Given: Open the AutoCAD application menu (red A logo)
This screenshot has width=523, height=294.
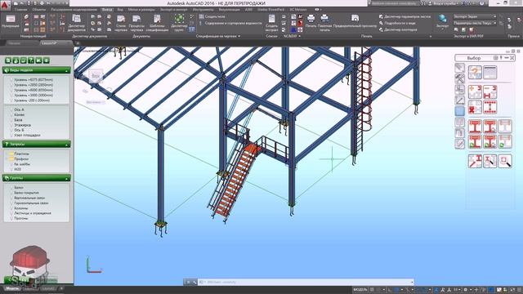Looking at the screenshot, I should tap(6, 5).
